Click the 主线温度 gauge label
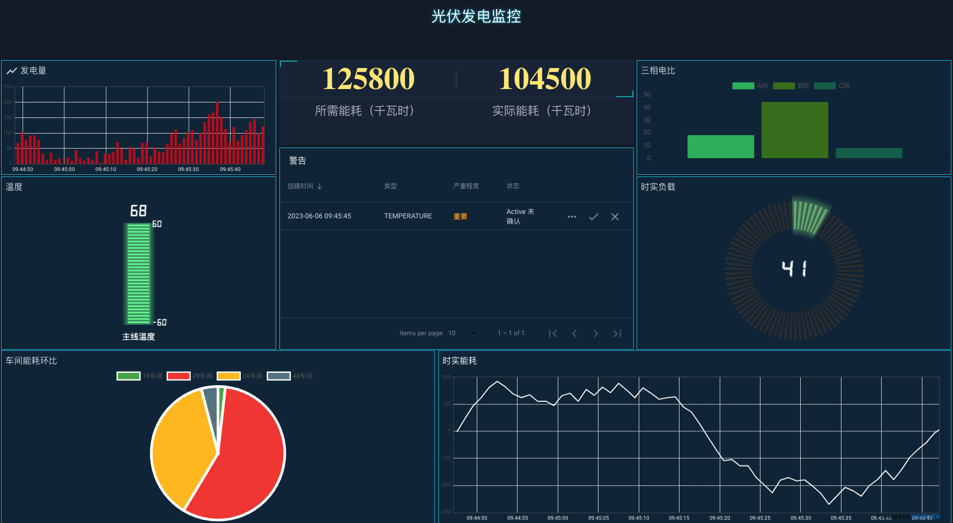 pyautogui.click(x=138, y=337)
